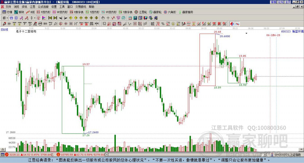The height and width of the screenshot is (163, 304).
Task: Click the 10785.58 index status readout
Action: point(66,155)
